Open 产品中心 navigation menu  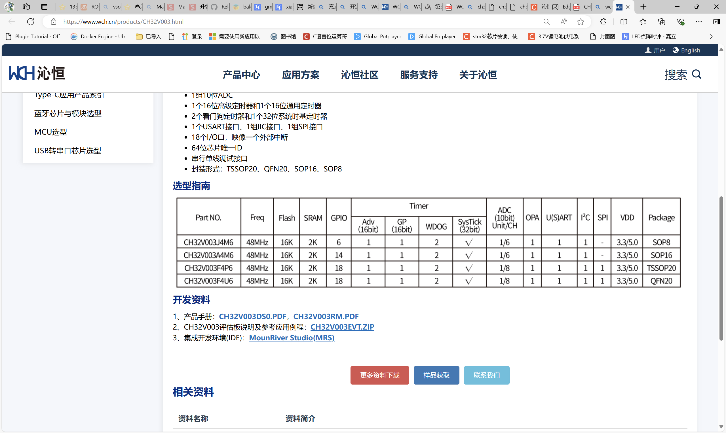pyautogui.click(x=241, y=75)
